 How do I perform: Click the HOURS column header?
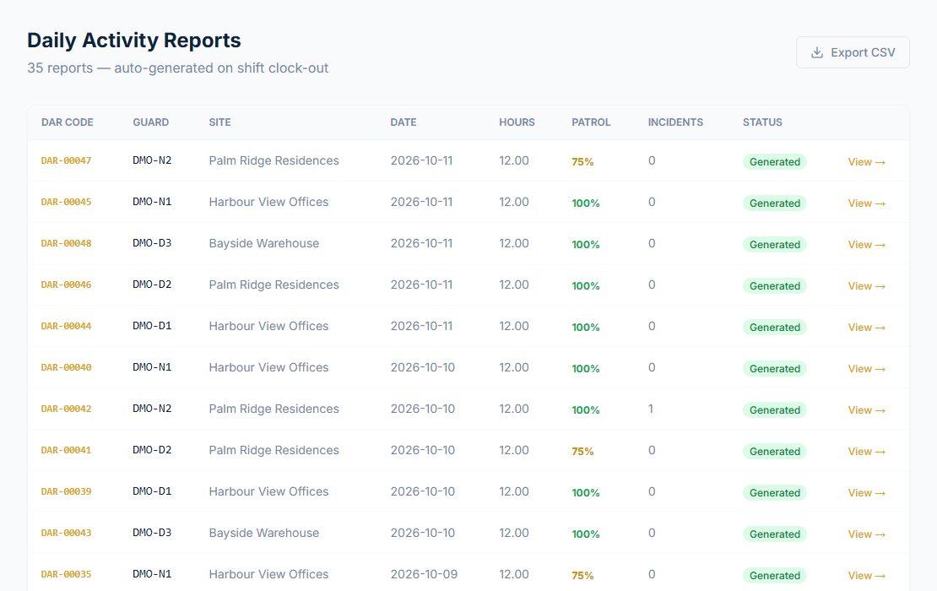(517, 122)
